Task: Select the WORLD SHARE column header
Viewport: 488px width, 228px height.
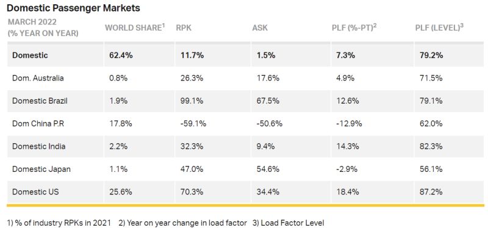Action: [x=135, y=27]
